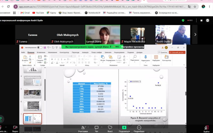Switch to the Рецензування tab
The width and height of the screenshot is (213, 133).
tap(119, 52)
